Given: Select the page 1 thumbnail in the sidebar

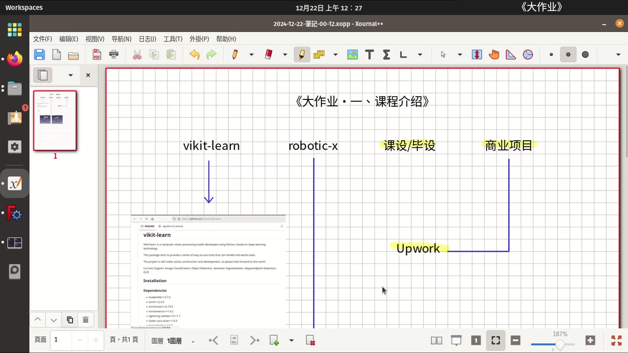Looking at the screenshot, I should click(55, 121).
